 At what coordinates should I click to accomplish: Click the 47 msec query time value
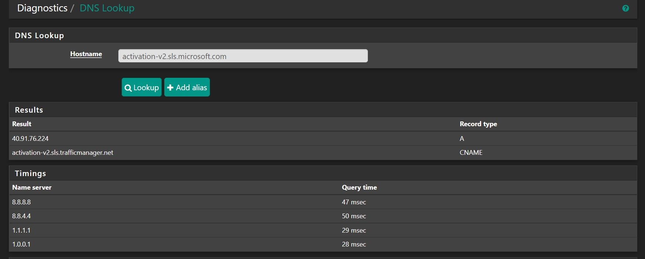pos(354,202)
